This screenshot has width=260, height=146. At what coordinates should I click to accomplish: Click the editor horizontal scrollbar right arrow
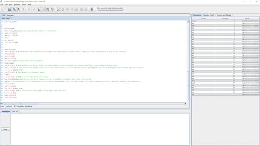pyautogui.click(x=185, y=103)
